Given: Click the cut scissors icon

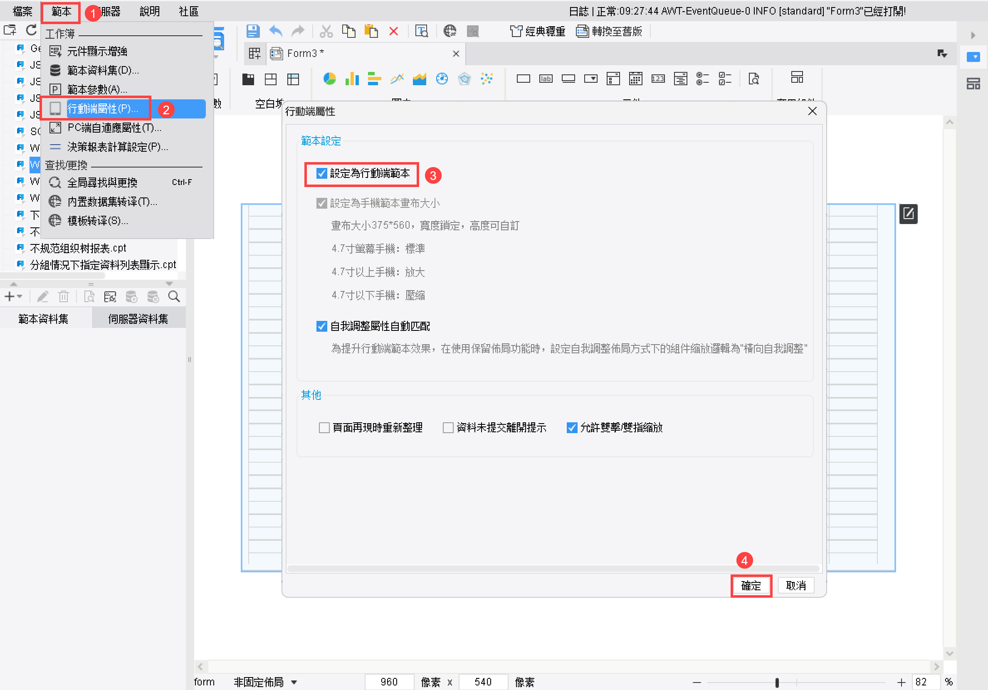Looking at the screenshot, I should pos(326,31).
